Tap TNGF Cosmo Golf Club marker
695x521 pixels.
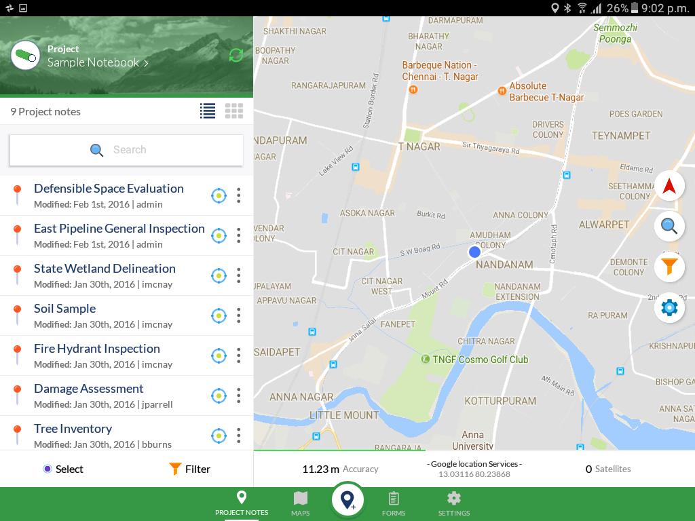click(425, 359)
